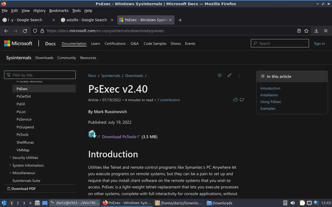The image size is (332, 207).
Task: Bookmark this page with the star icon
Action: tap(306, 31)
